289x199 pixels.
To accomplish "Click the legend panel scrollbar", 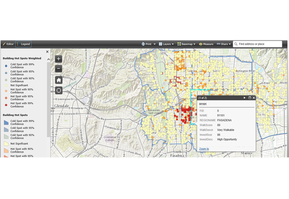I will [x=48, y=99].
